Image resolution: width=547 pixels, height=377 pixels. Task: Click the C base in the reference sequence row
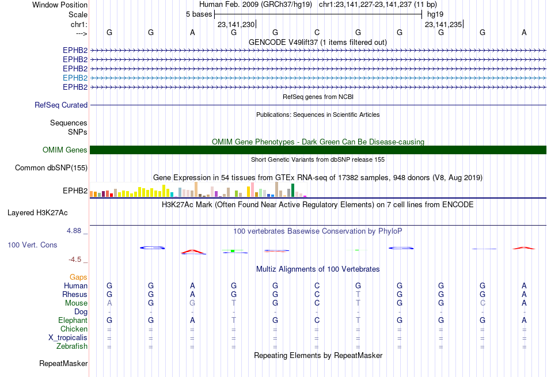[x=317, y=33]
